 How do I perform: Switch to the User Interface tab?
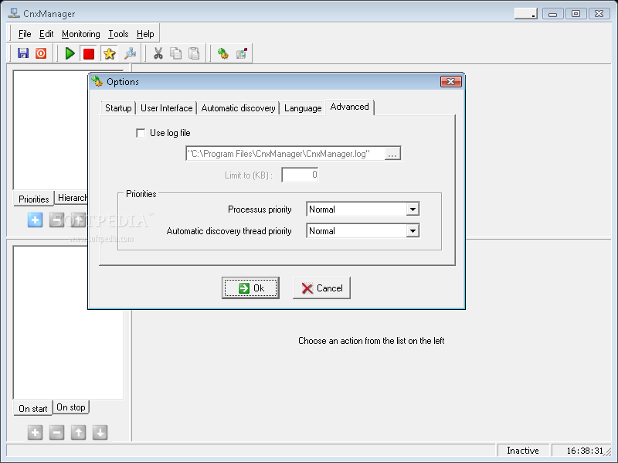(166, 108)
